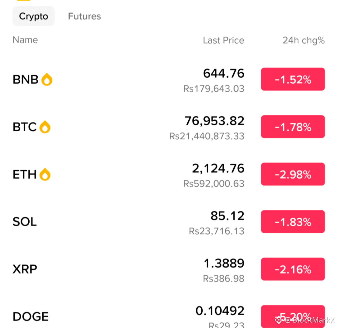Image resolution: width=337 pixels, height=328 pixels.
Task: Tap DOGE red percentage change badge
Action: [293, 316]
